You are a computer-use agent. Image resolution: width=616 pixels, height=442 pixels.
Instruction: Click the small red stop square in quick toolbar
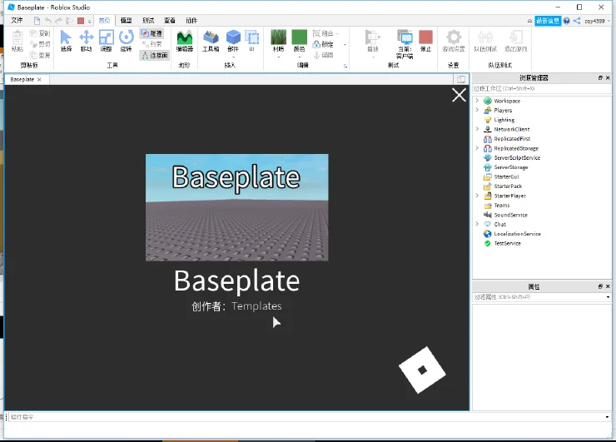(81, 21)
